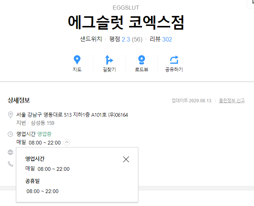
Task: Click 업데이트 2020.08.13. date text
Action: click(x=192, y=100)
